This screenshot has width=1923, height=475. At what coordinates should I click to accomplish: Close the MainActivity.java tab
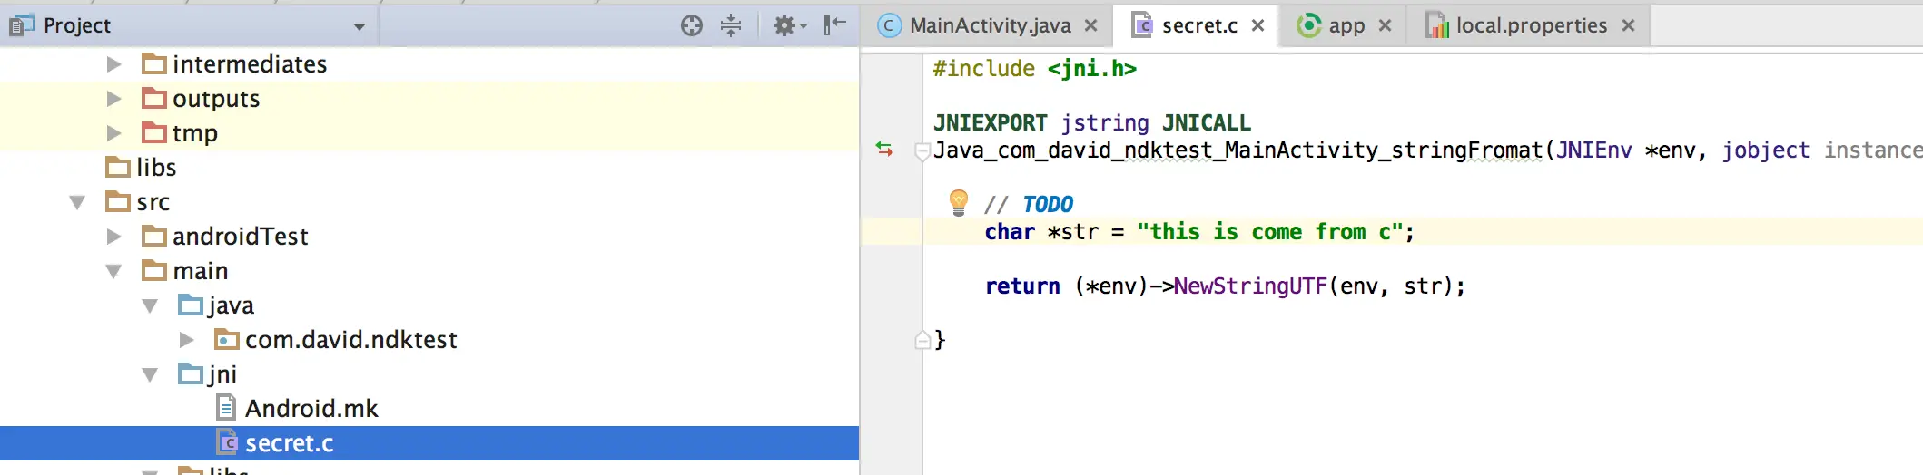(1091, 25)
